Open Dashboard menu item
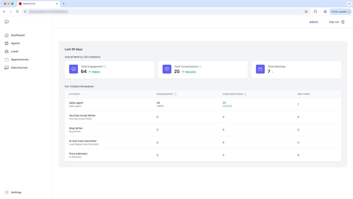353x199 pixels. tap(18, 35)
